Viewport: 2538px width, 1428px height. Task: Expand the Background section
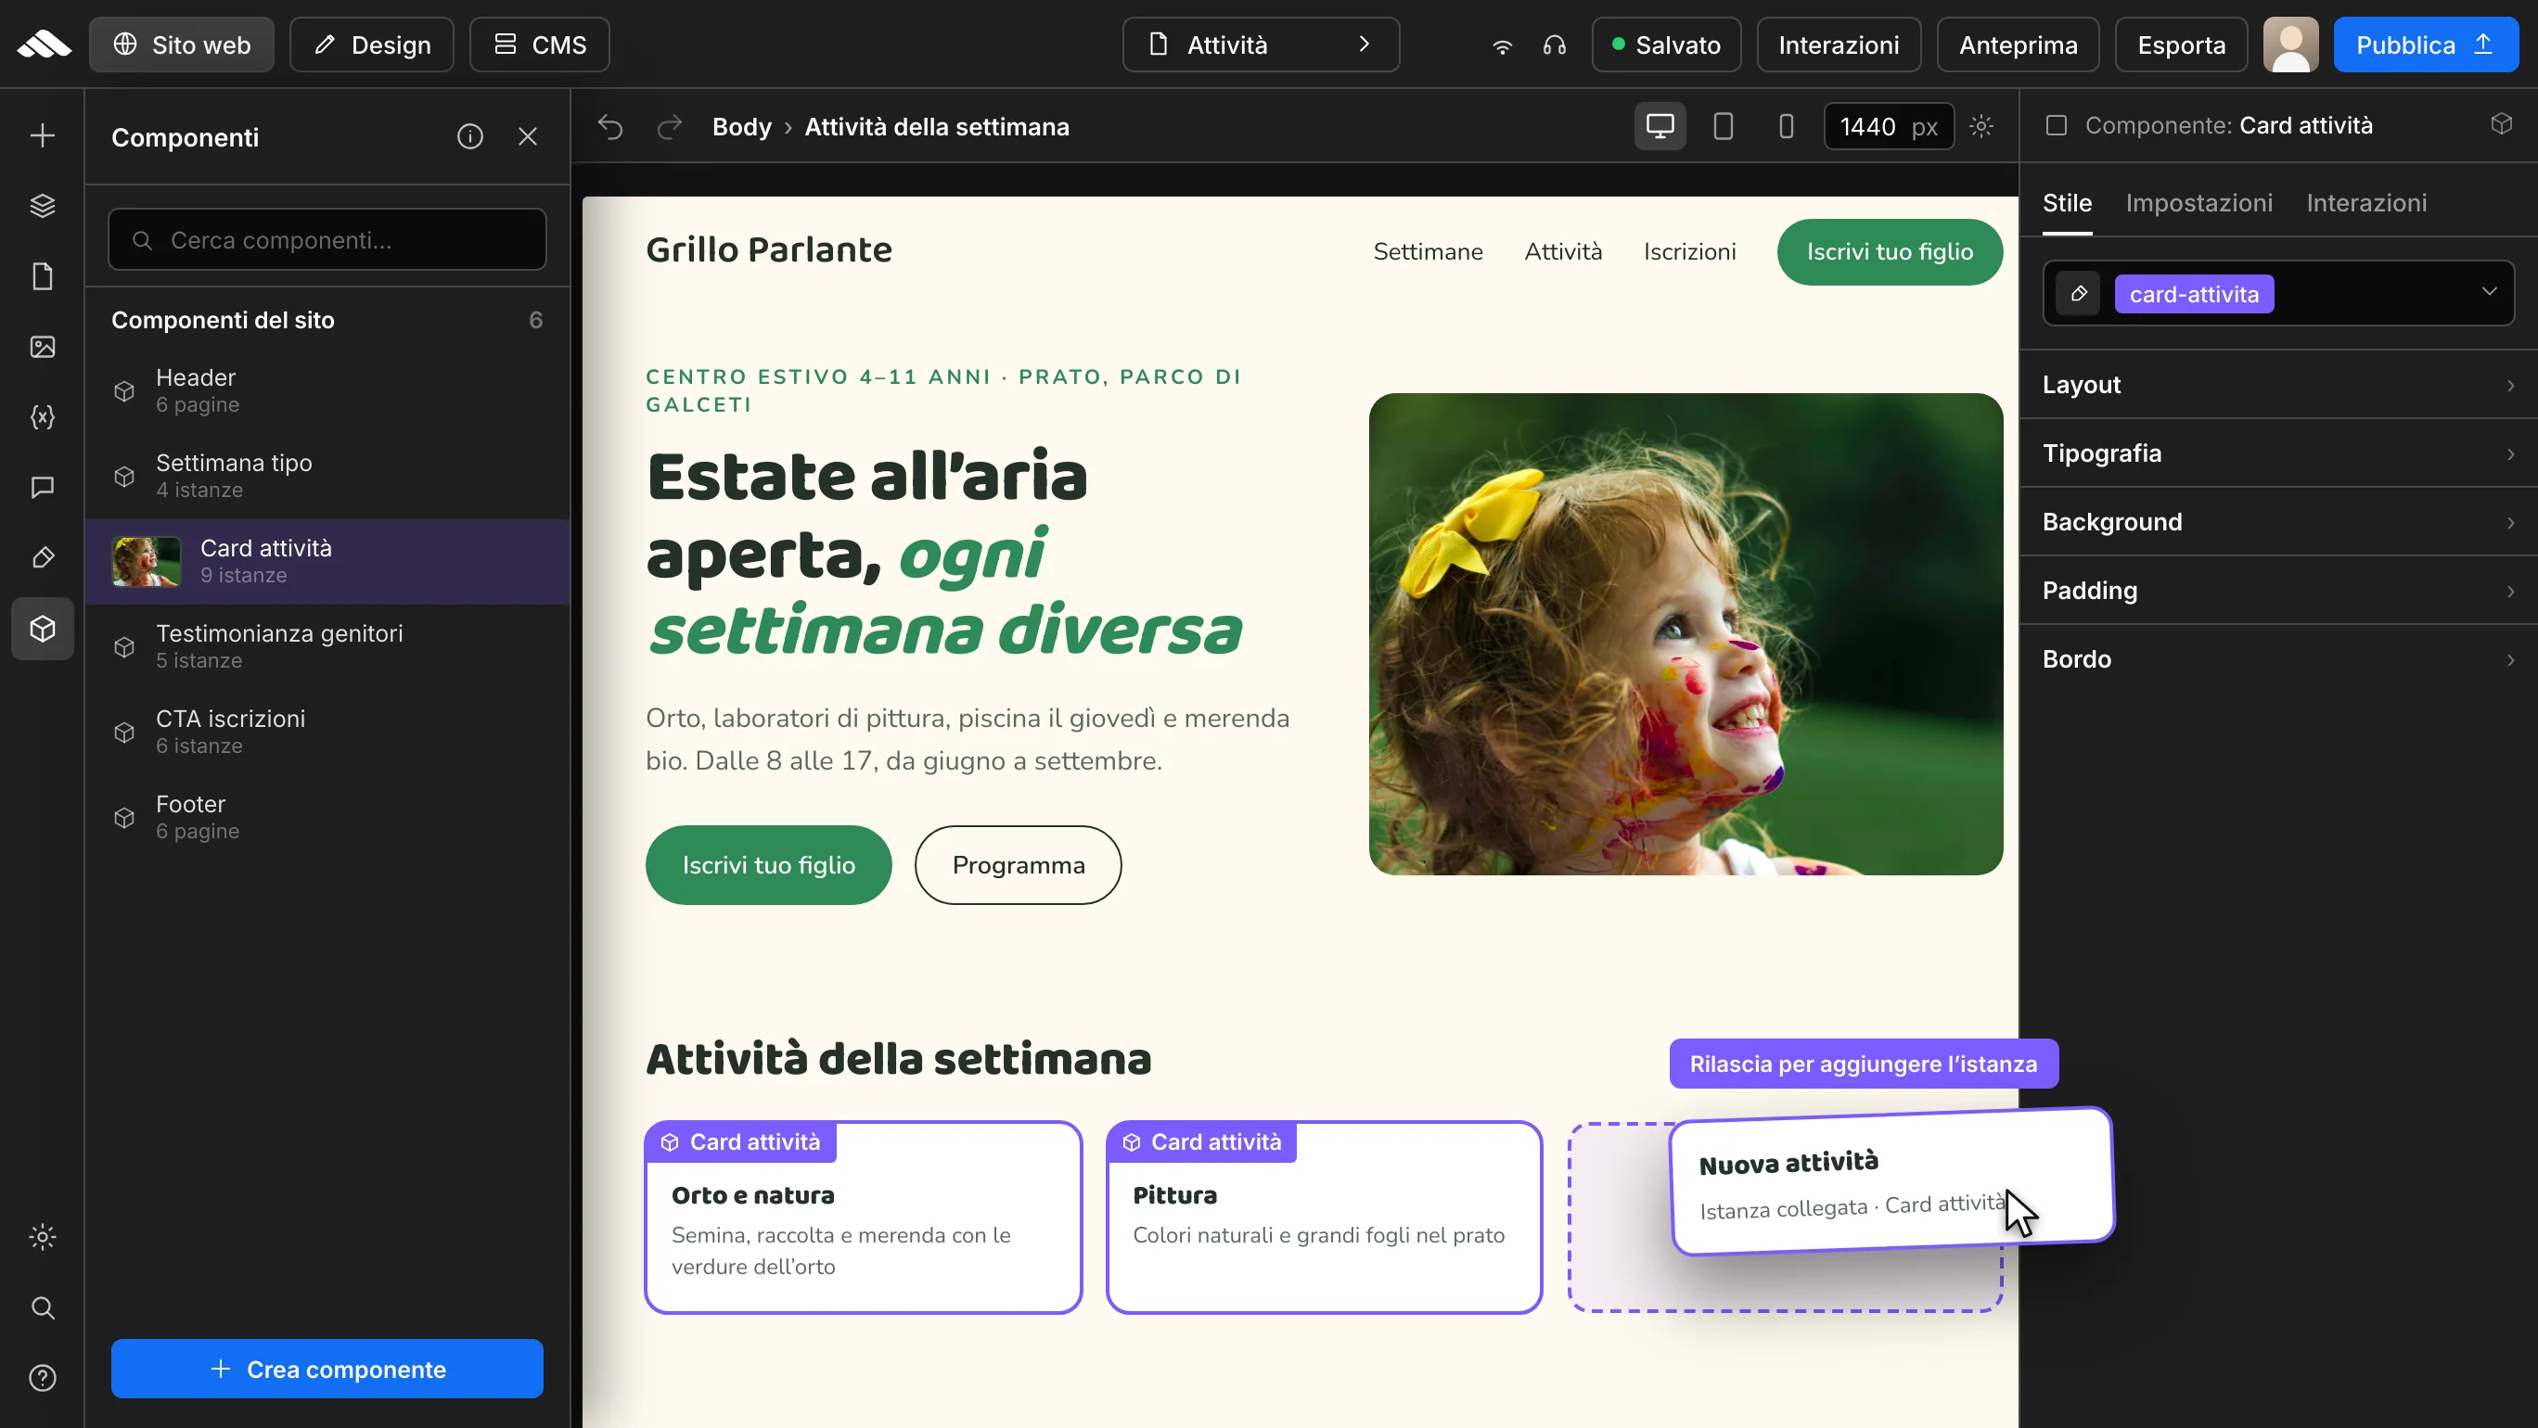2278,522
